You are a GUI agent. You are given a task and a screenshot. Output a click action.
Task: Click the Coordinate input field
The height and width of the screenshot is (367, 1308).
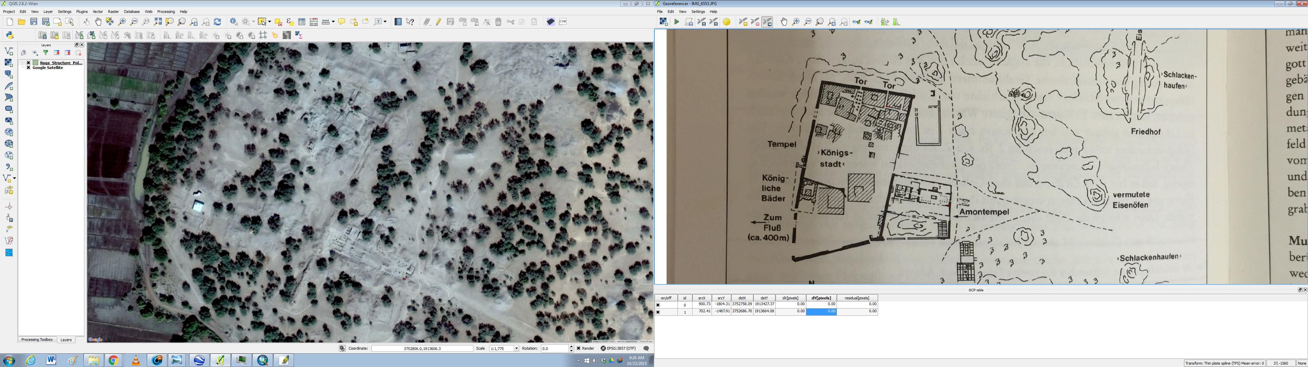pos(422,348)
